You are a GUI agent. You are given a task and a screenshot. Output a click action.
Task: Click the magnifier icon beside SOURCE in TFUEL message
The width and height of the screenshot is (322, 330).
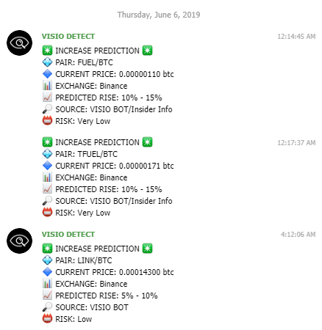coord(47,201)
